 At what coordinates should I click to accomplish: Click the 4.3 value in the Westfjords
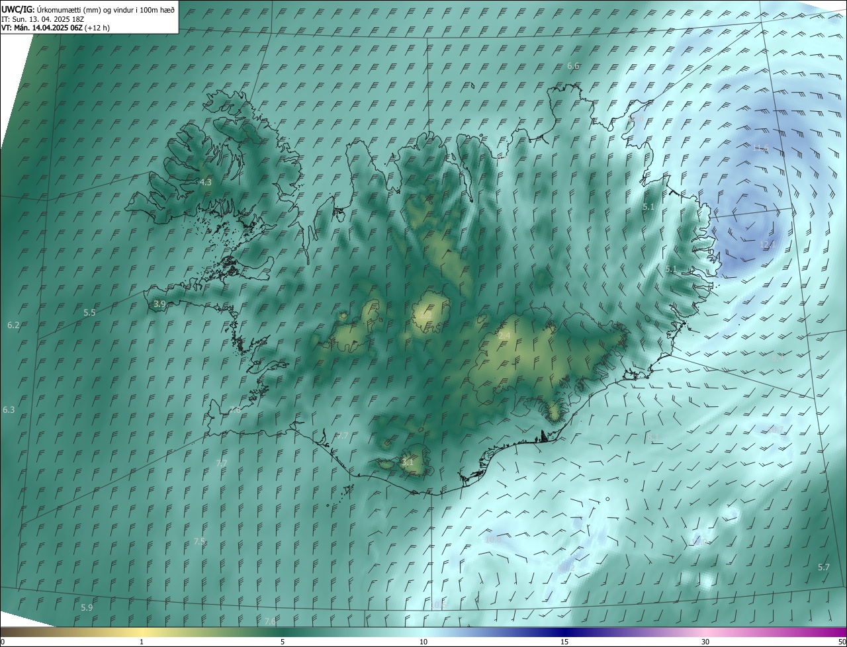[205, 182]
